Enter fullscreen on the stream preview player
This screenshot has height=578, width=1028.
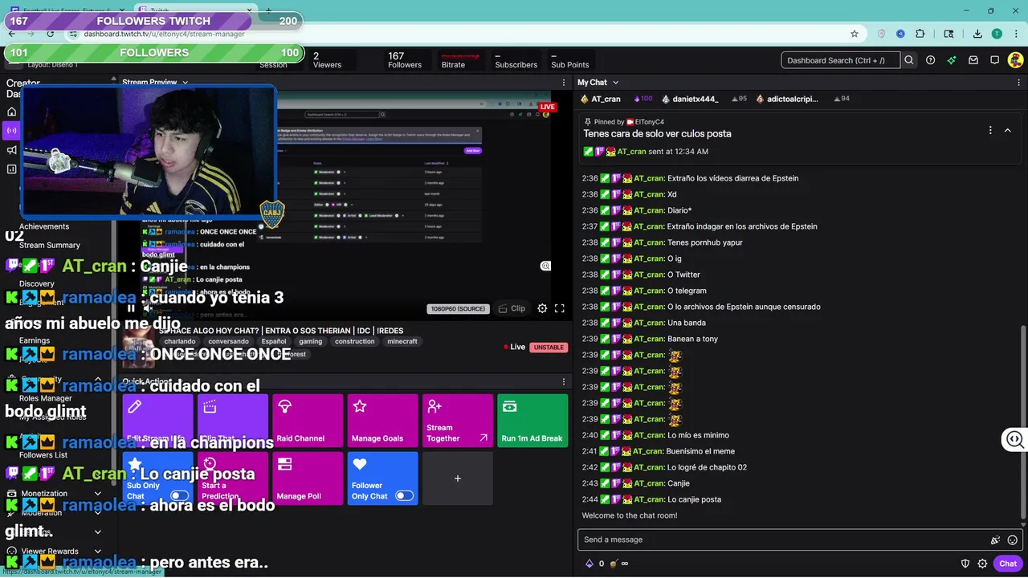click(560, 308)
